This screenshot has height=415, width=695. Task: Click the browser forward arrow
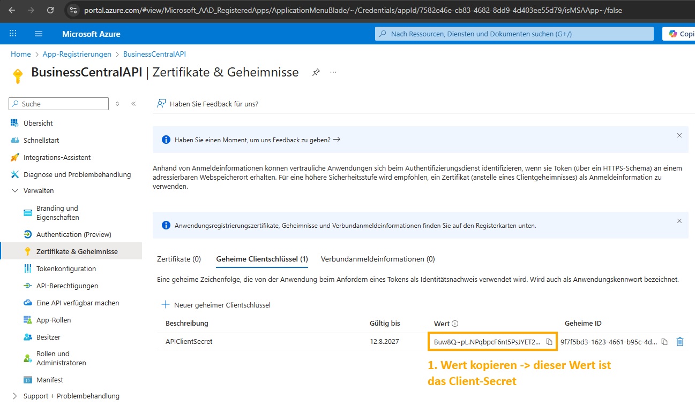coord(31,10)
